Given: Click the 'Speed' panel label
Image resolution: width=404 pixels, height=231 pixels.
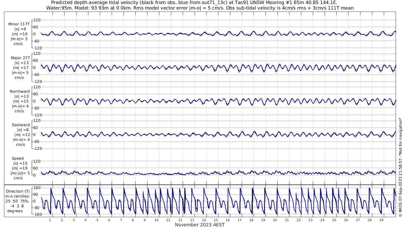Looking at the screenshot, I should click(x=18, y=159).
